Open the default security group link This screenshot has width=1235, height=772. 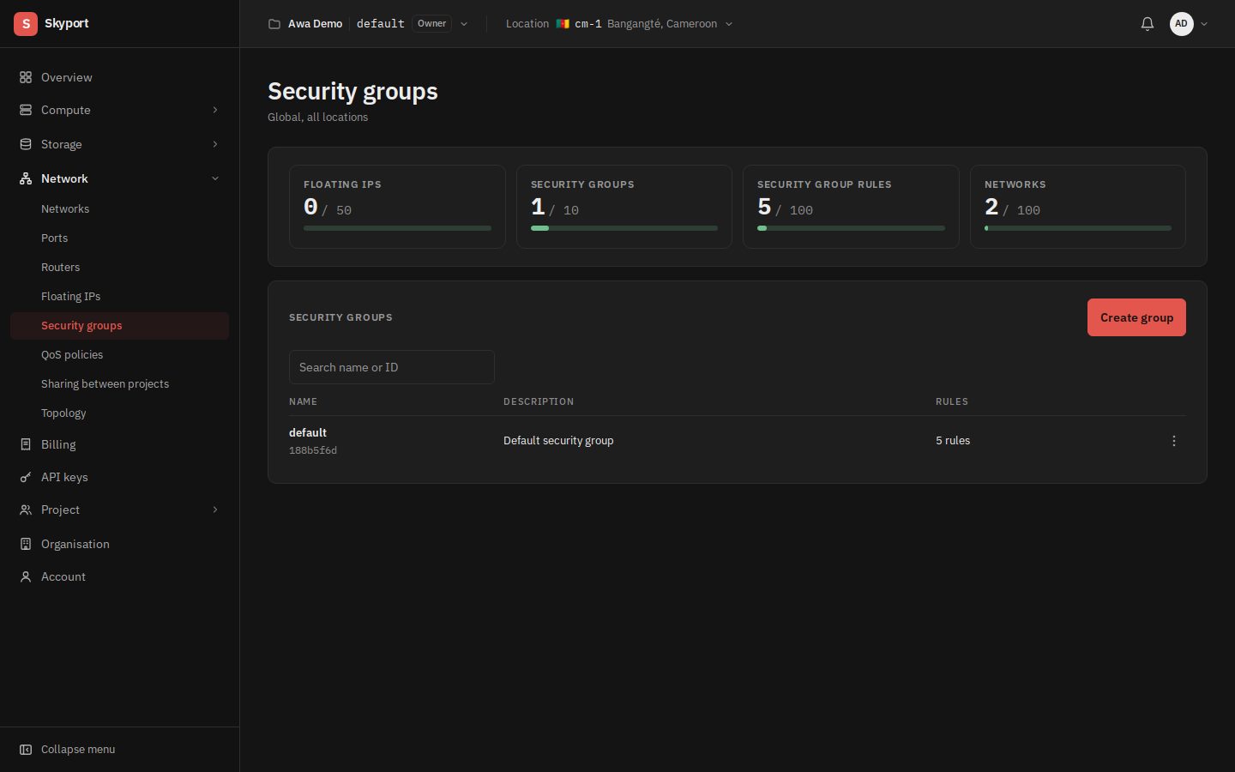[308, 432]
